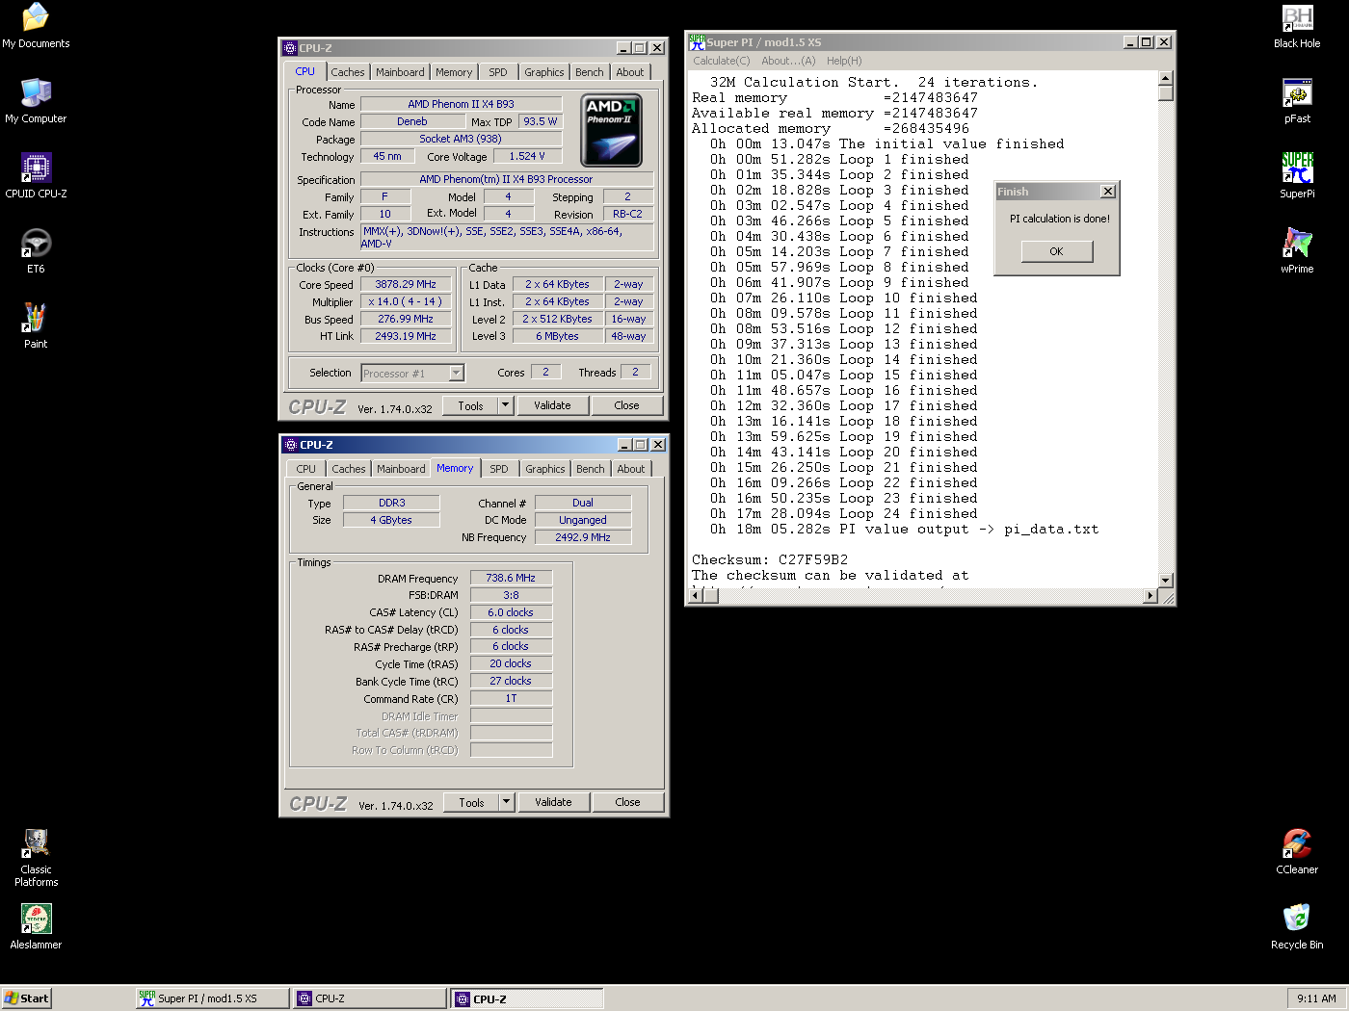
Task: Launch pFast desktop shortcut
Action: point(1297,101)
